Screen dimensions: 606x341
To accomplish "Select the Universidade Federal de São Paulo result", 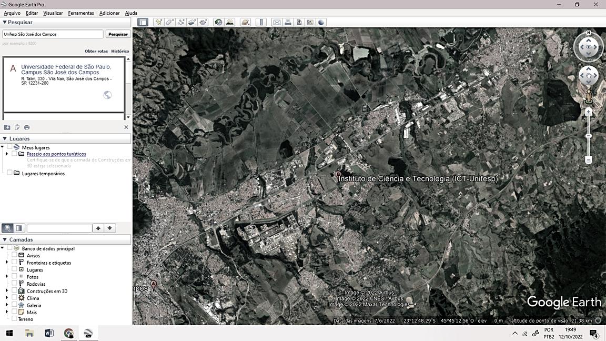I will (66, 69).
